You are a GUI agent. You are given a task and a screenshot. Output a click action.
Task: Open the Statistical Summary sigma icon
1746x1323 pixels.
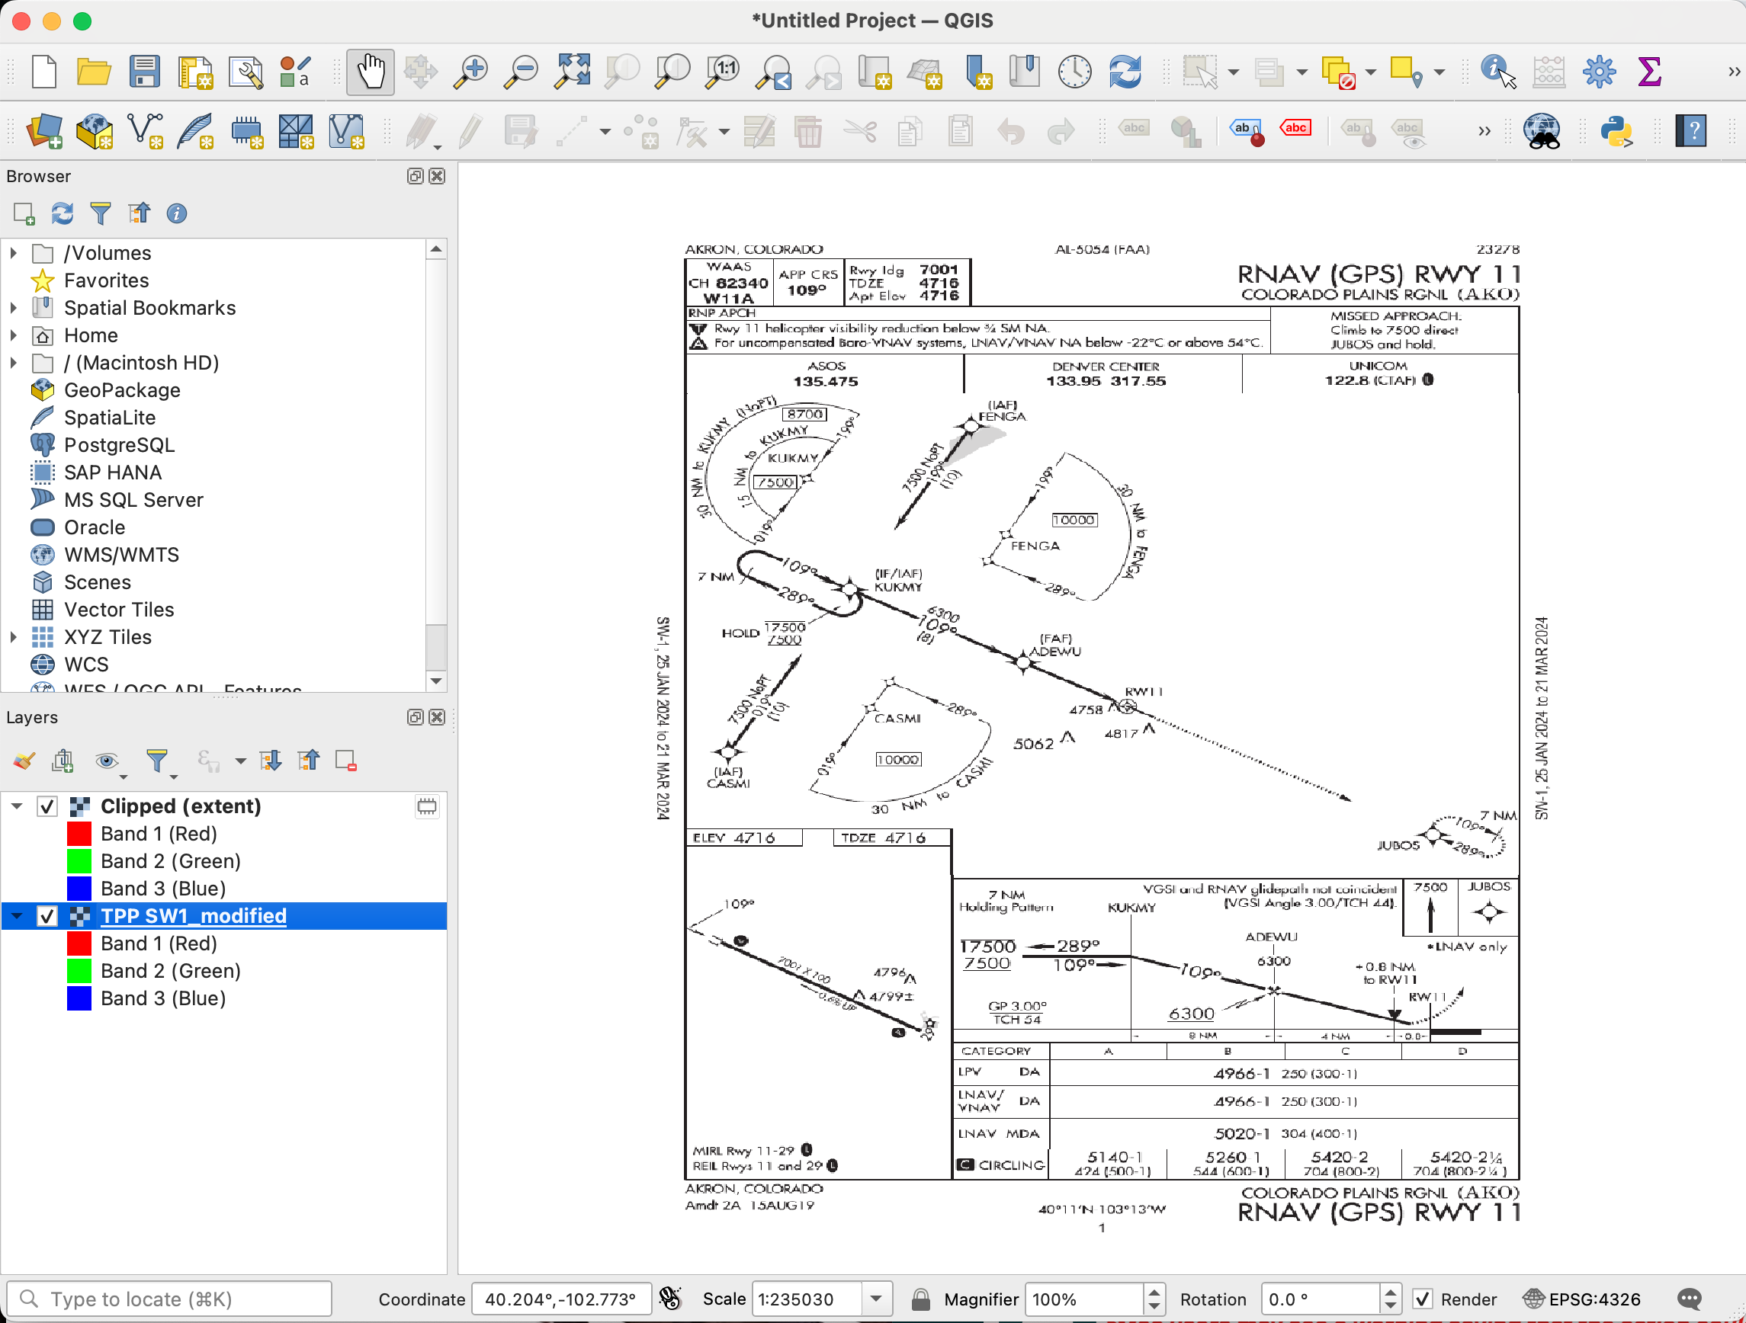click(1649, 72)
